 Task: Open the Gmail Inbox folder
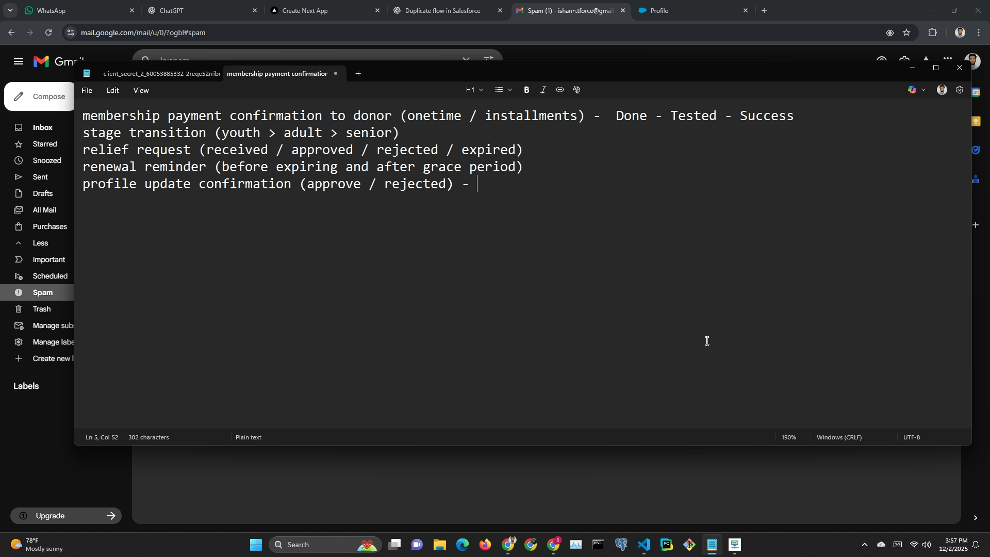point(42,127)
